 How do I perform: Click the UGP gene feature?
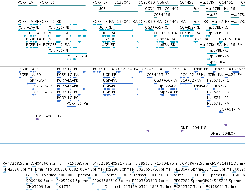pos(119,12)
